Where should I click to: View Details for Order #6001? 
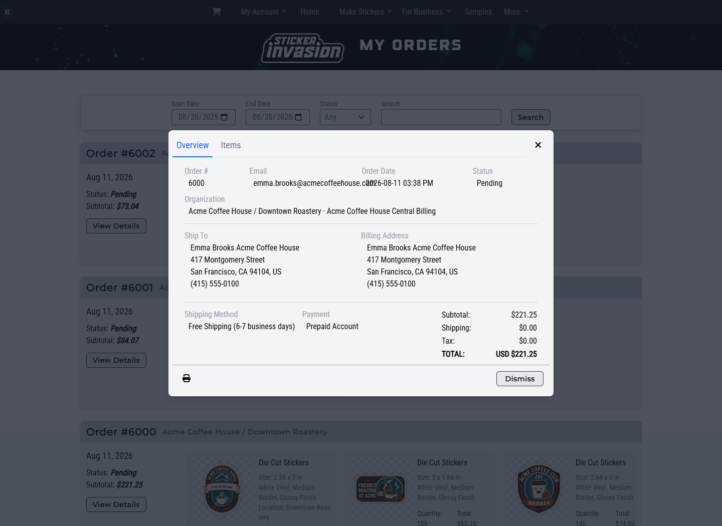pos(116,360)
